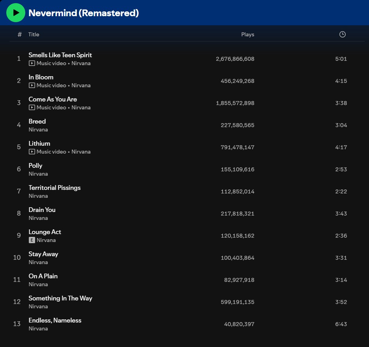Open Nirvana artist link under Territorial Pissings
The image size is (369, 347).
[38, 196]
